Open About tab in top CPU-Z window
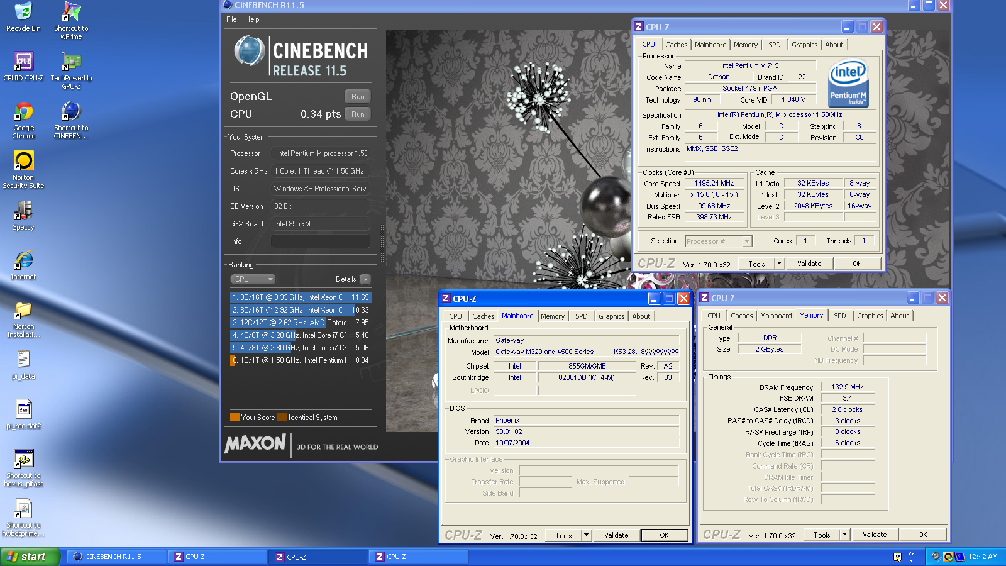 point(834,45)
